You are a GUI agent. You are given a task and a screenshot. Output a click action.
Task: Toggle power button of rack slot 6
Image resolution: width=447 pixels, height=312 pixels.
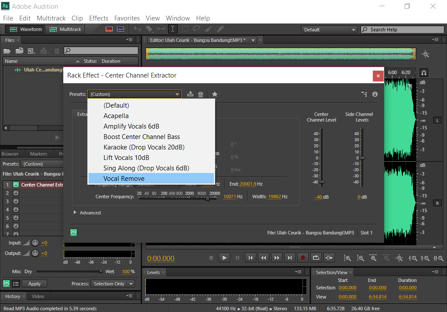click(x=16, y=226)
